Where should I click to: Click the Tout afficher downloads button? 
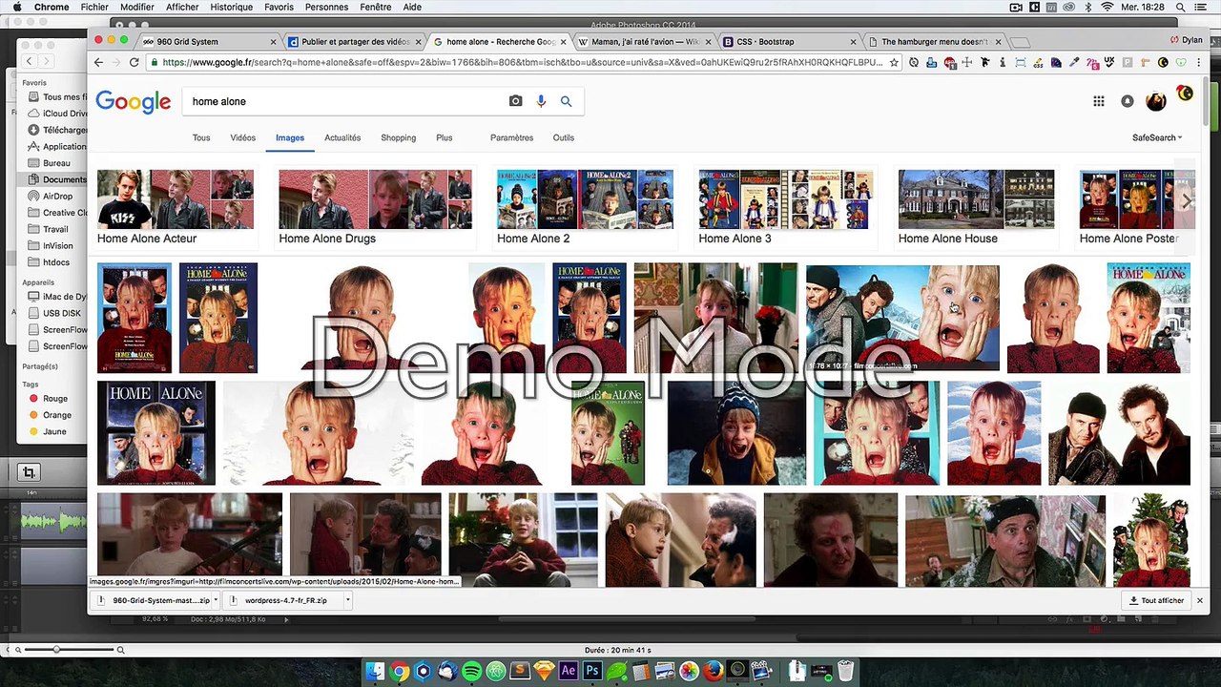1156,600
